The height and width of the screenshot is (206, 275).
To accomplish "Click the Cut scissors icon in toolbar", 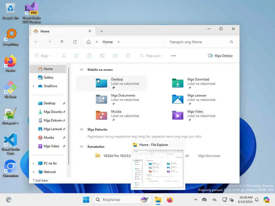I will pos(64,56).
